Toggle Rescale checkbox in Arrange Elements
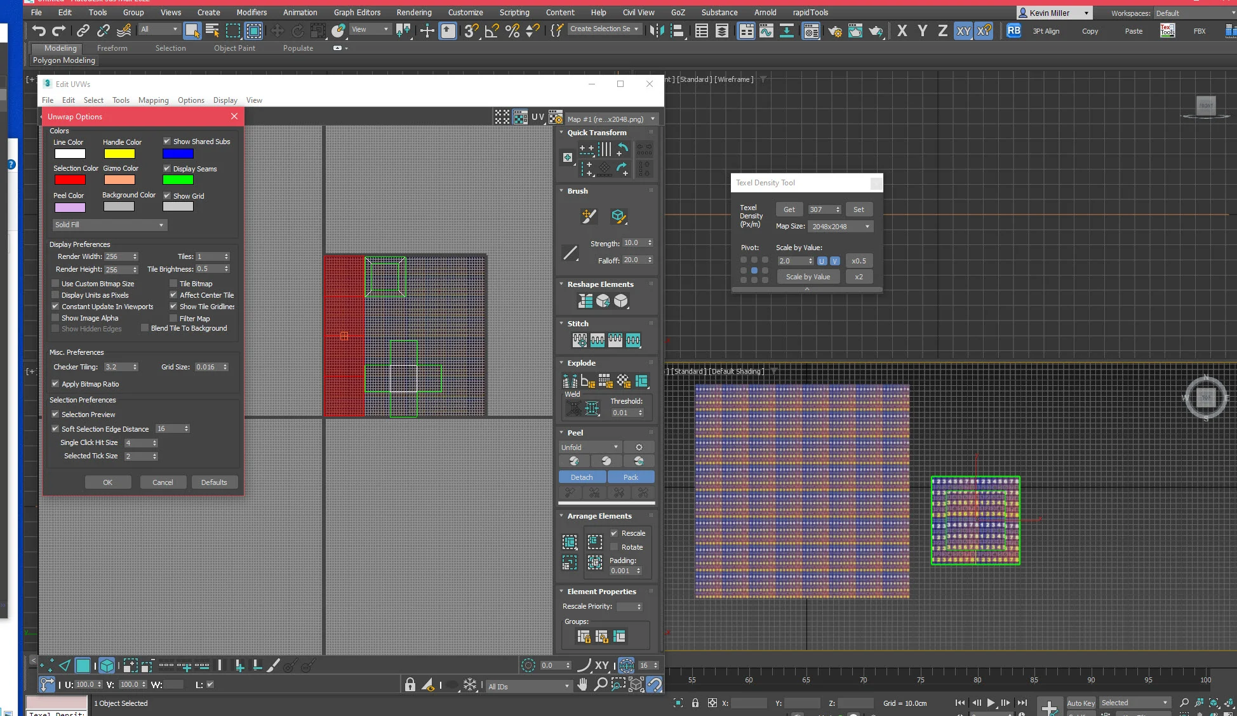This screenshot has height=716, width=1237. click(614, 533)
